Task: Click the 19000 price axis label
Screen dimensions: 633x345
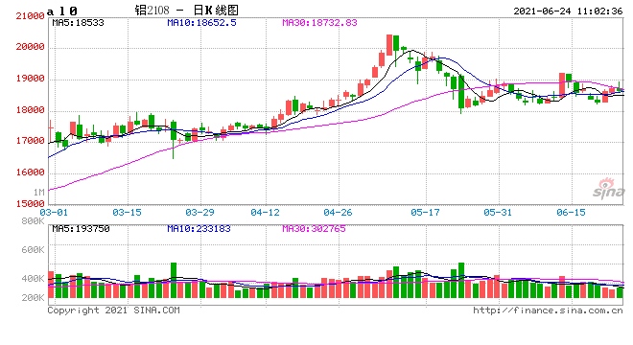Action: click(x=30, y=79)
